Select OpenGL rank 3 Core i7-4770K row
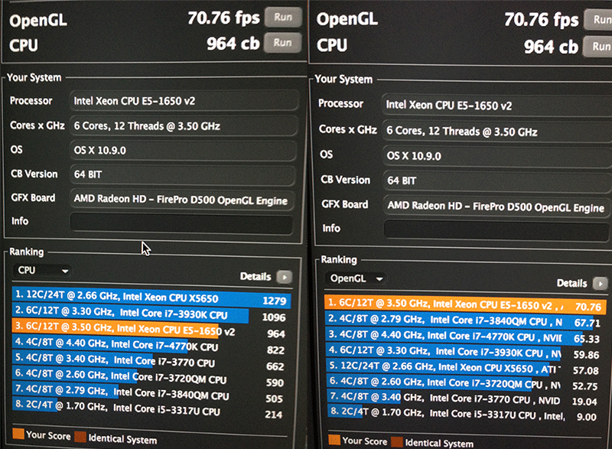612x449 pixels. [465, 337]
